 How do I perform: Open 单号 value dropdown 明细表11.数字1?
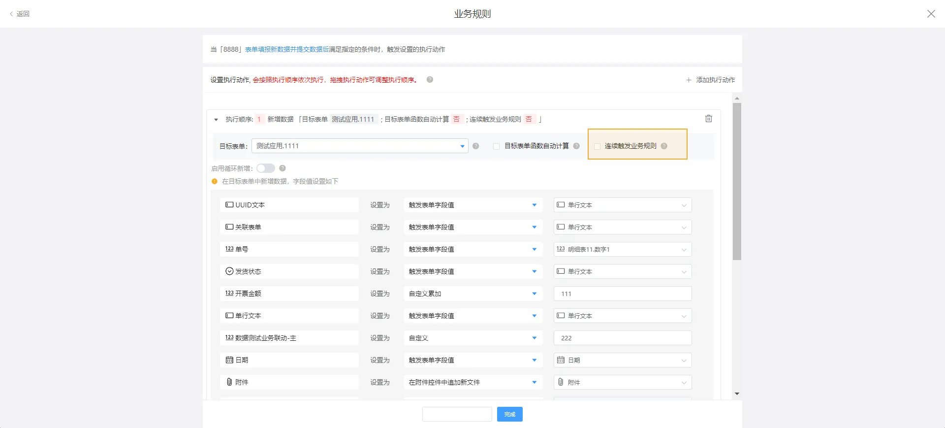pyautogui.click(x=622, y=249)
